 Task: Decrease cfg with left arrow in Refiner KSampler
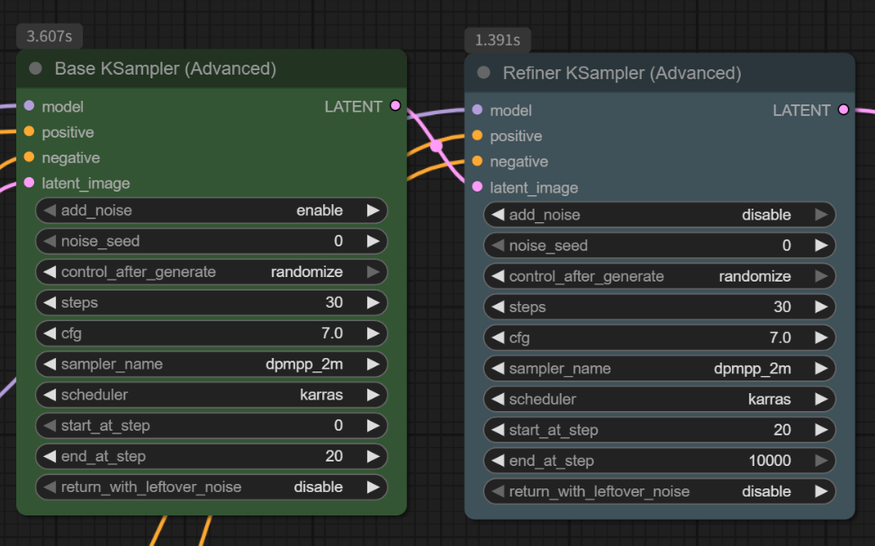coord(497,338)
